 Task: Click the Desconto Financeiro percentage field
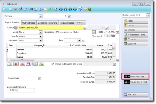pos(12,90)
